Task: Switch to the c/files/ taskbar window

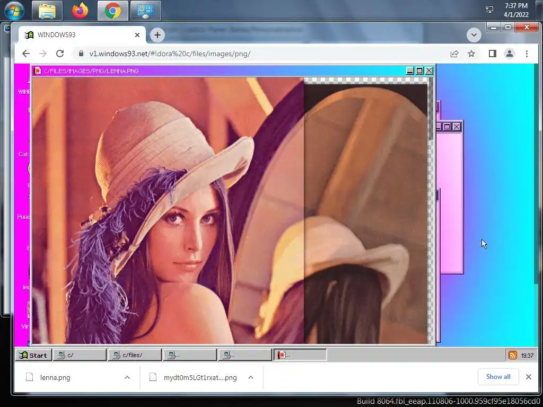Action: click(135, 355)
